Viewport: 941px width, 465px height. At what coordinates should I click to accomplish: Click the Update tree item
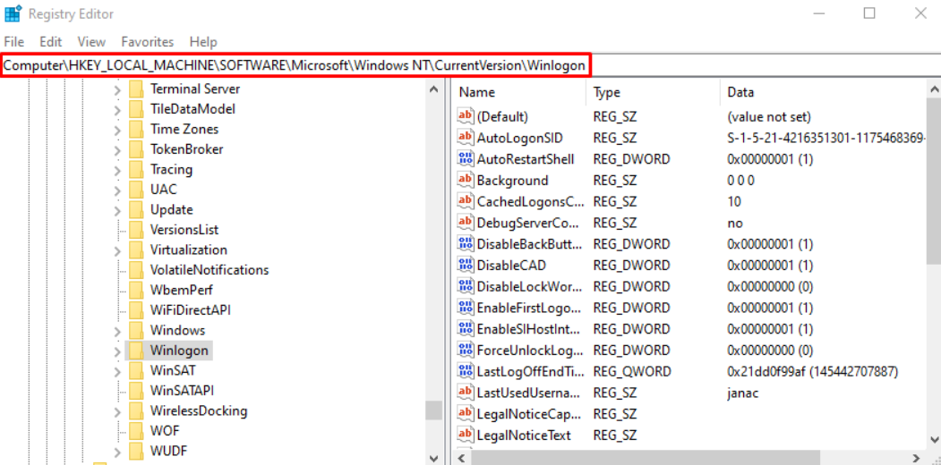(171, 210)
